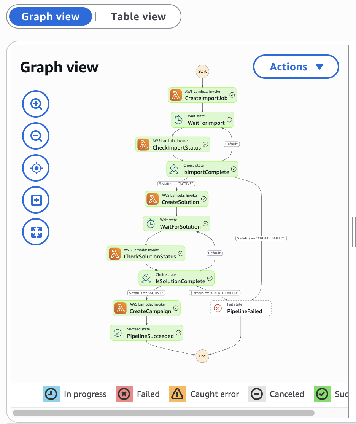Click the CreateCampaign success checkmark
The height and width of the screenshot is (424, 356).
pyautogui.click(x=176, y=308)
